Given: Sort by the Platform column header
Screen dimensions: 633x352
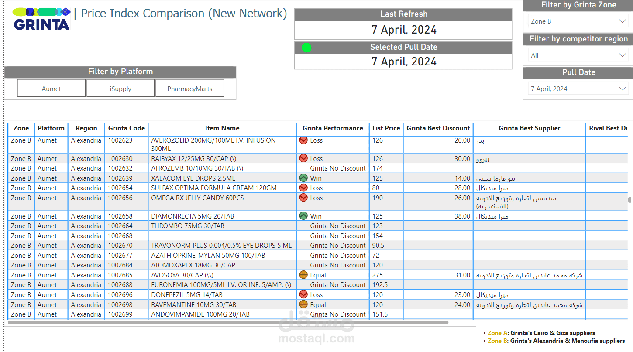Looking at the screenshot, I should click(x=51, y=128).
